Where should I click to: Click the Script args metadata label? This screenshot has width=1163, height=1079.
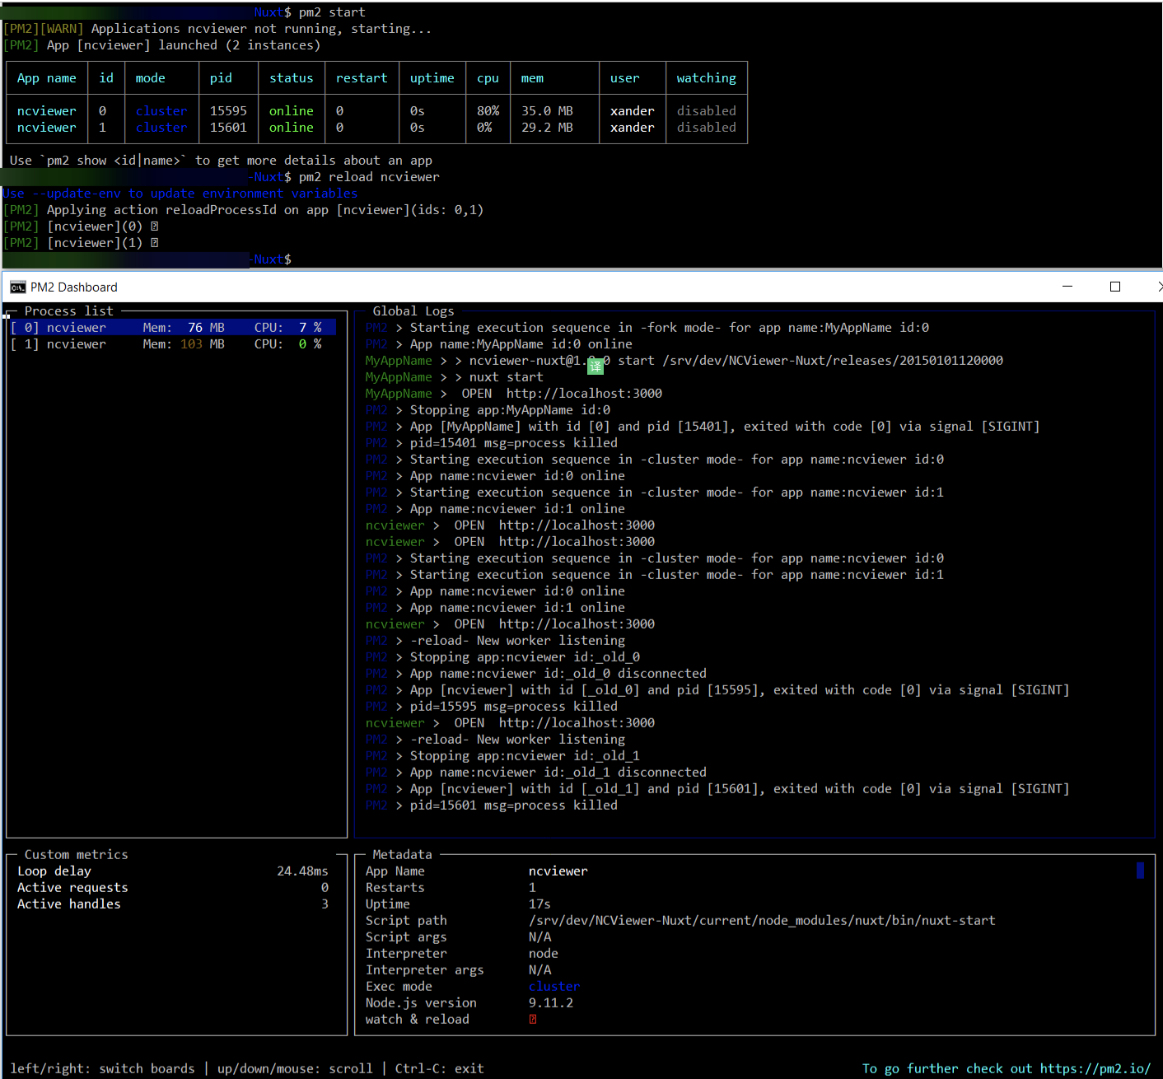coord(406,937)
